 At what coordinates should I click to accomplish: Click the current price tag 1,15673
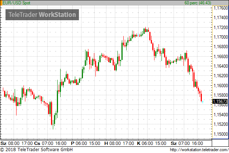point(220,101)
